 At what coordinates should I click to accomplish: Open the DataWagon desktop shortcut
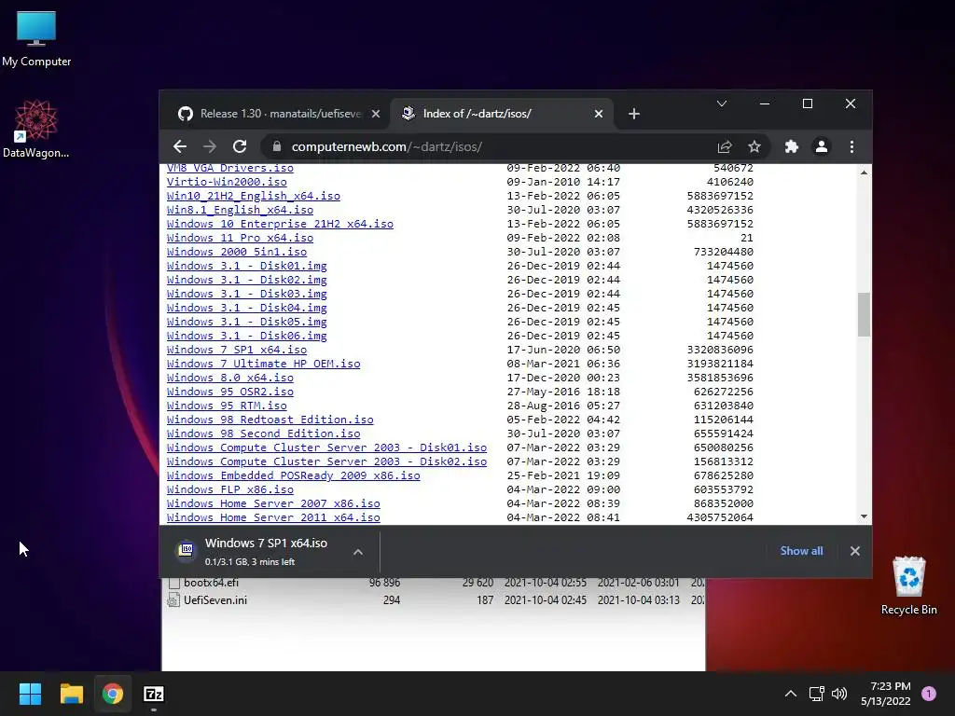[36, 130]
